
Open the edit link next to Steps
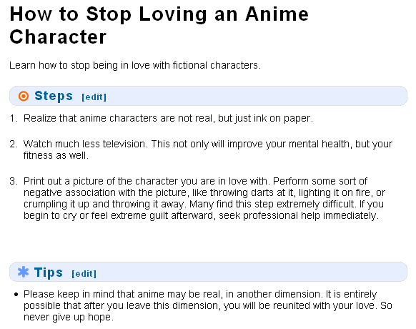click(94, 97)
